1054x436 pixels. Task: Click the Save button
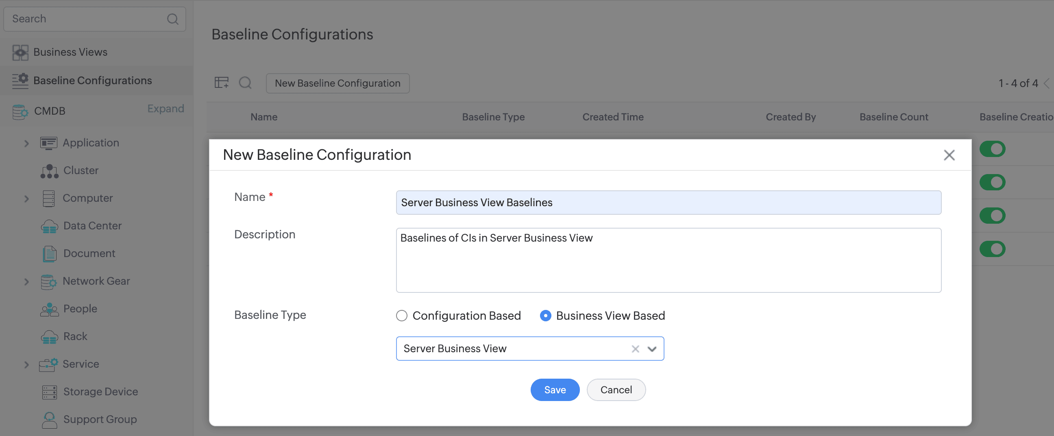(554, 390)
